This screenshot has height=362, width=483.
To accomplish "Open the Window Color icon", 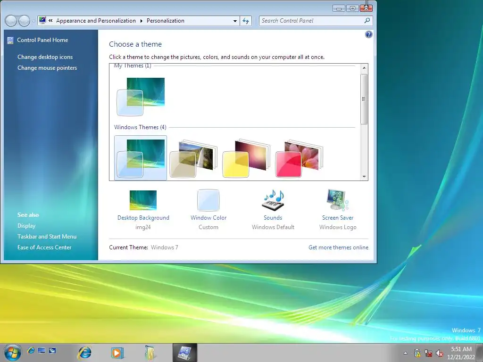I will (208, 200).
